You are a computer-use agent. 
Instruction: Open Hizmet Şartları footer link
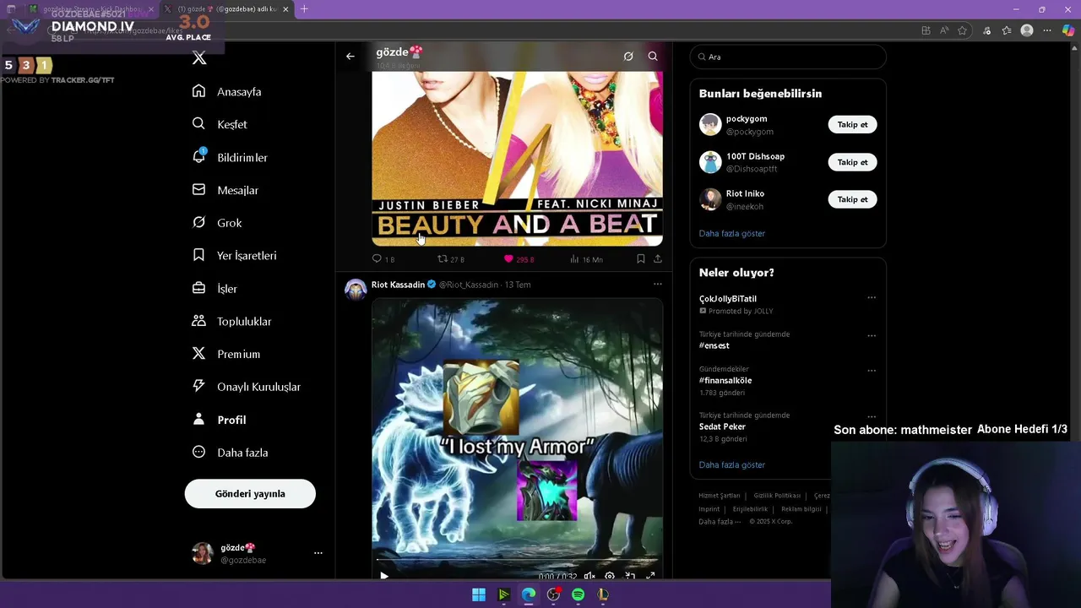[x=720, y=496]
